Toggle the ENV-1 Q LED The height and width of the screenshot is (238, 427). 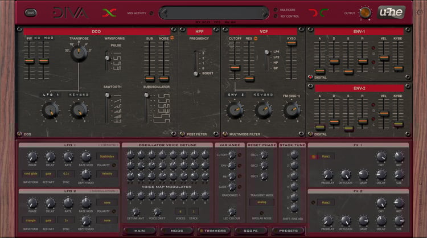[373, 48]
